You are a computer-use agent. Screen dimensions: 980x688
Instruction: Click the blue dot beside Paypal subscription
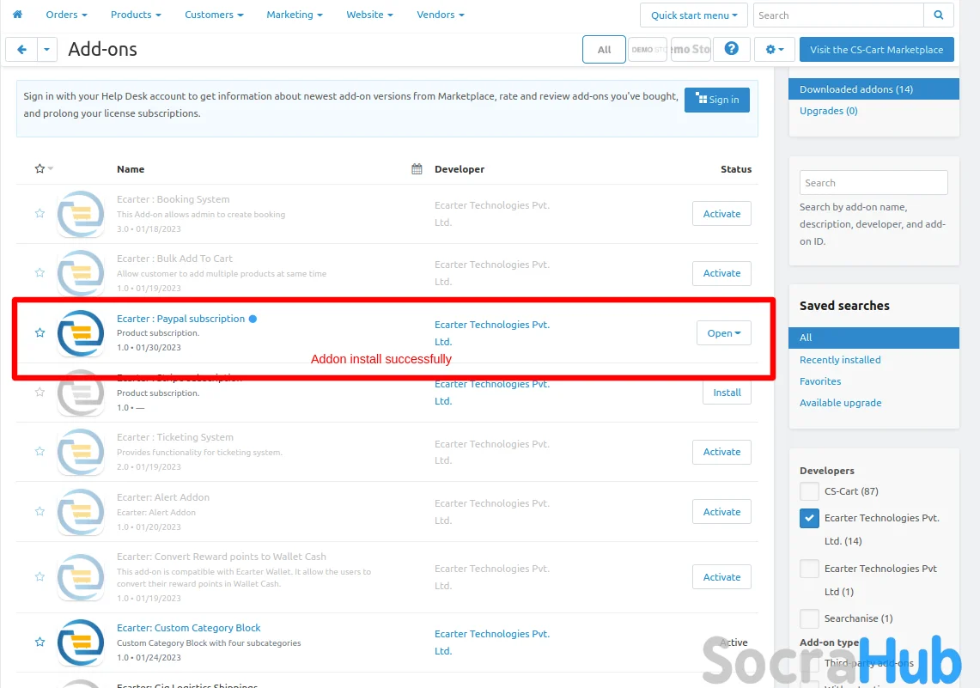pyautogui.click(x=253, y=319)
